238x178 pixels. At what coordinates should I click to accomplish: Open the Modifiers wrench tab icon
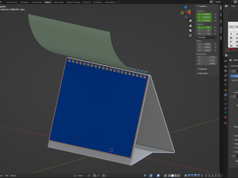[226, 95]
